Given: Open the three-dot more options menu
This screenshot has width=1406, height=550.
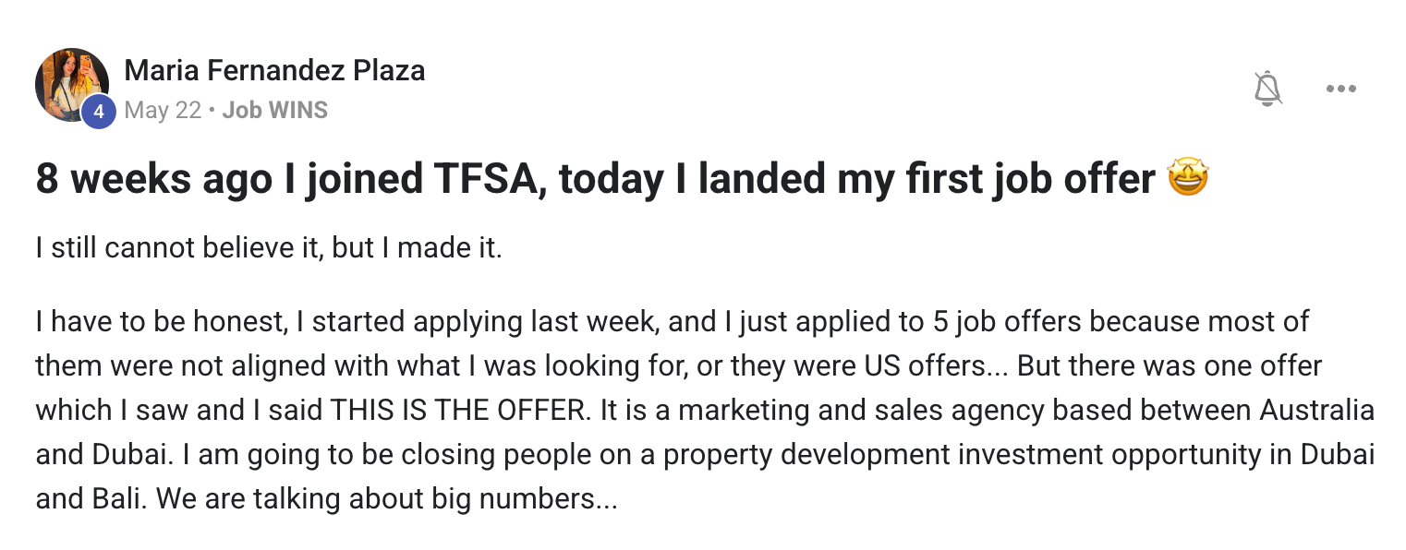Looking at the screenshot, I should point(1340,89).
